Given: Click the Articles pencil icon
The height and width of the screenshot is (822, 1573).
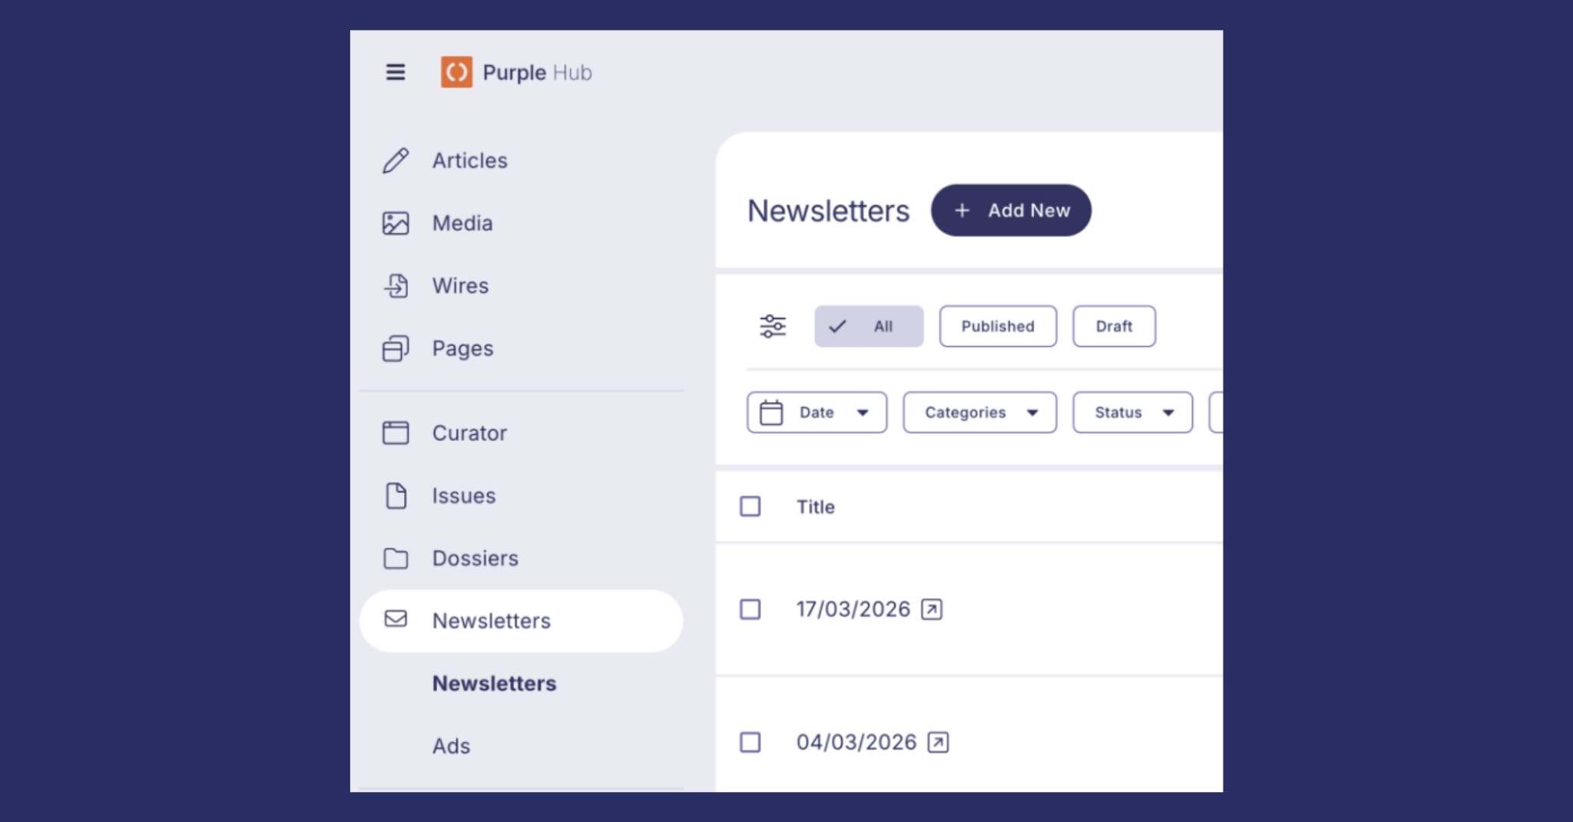Looking at the screenshot, I should 396,161.
